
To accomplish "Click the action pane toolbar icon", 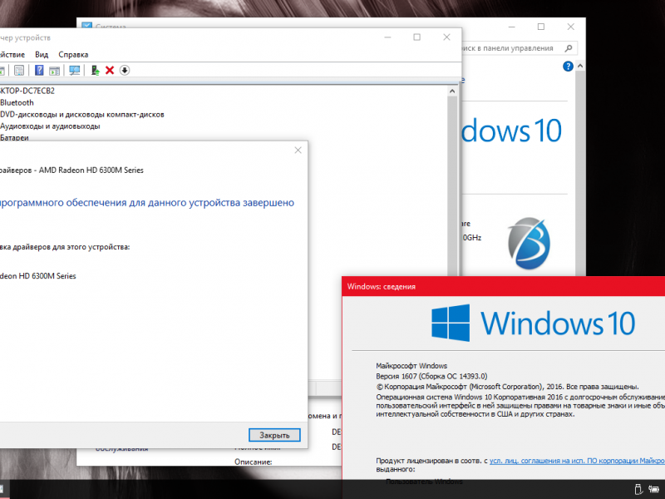I will 54,71.
